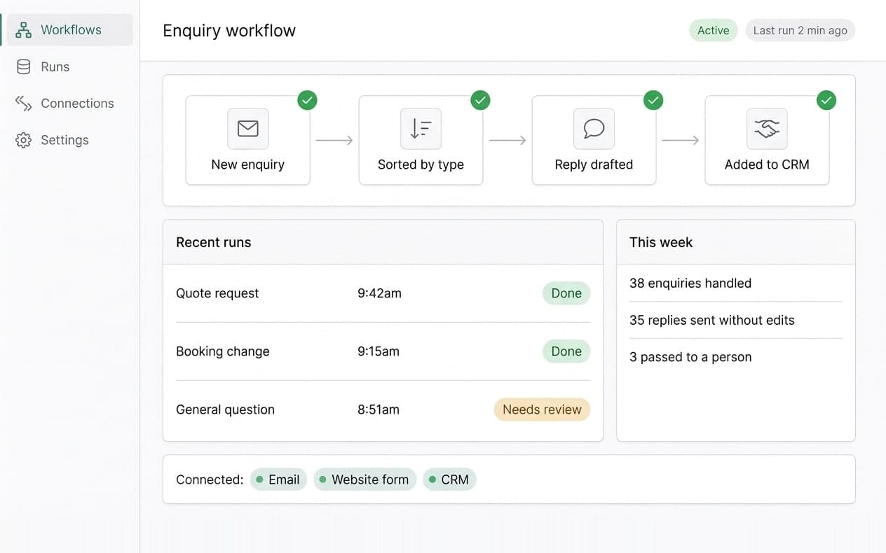886x553 pixels.
Task: Open the General question run row
Action: coord(383,409)
